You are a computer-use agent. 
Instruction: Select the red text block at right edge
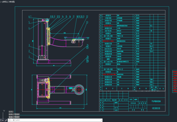pyautogui.click(x=175, y=81)
